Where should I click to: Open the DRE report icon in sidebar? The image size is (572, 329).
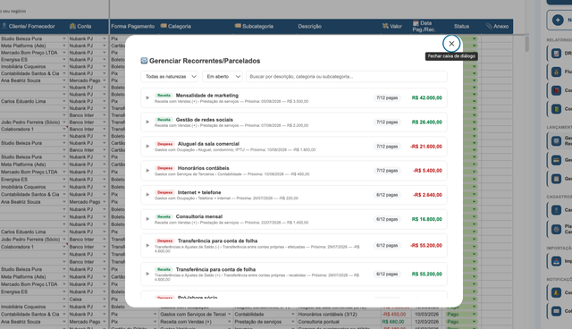pos(556,54)
